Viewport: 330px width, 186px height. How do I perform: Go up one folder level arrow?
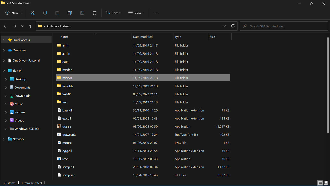pos(30,26)
